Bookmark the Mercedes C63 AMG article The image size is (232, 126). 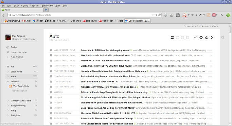[51, 61]
